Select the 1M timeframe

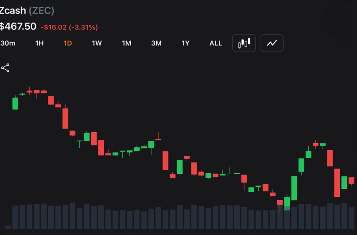(126, 43)
